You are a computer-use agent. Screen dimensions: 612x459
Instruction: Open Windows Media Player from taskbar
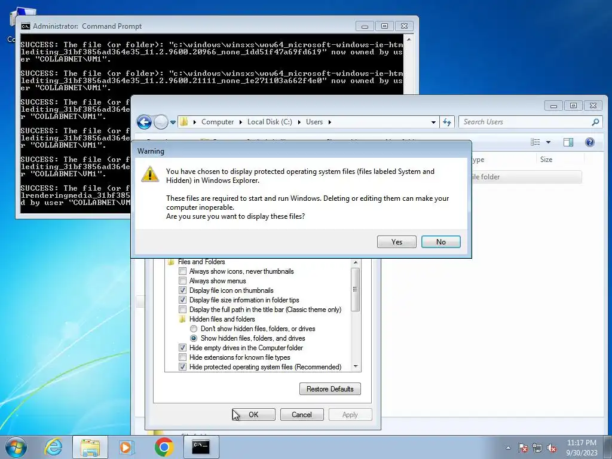[126, 447]
